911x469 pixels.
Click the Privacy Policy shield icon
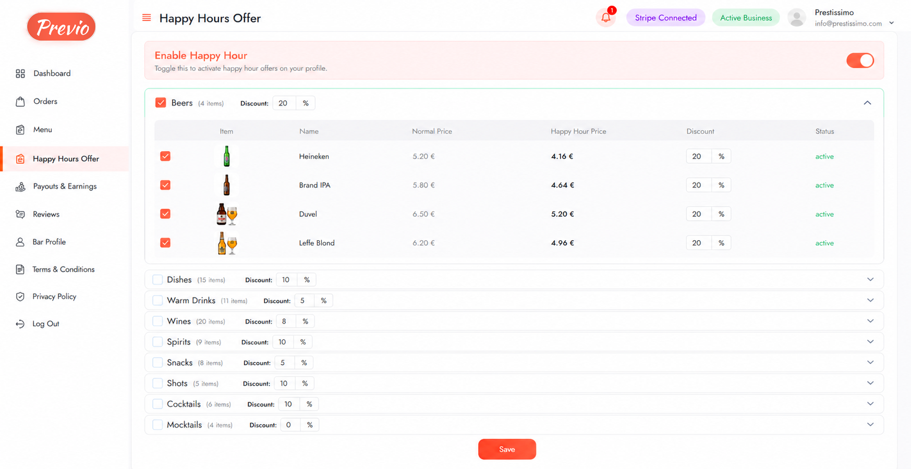[x=20, y=297]
